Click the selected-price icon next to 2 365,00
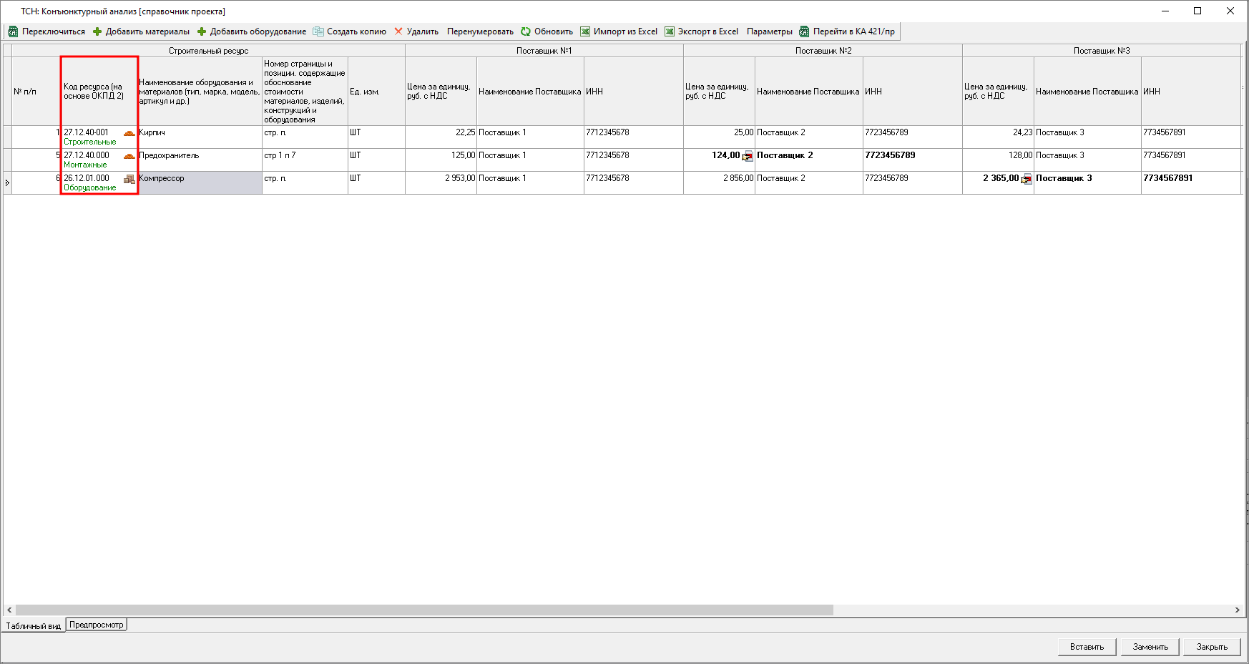1249x664 pixels. coord(1027,179)
